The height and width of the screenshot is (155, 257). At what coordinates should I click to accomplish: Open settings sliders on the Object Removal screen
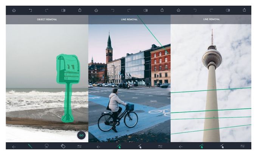pyautogui.click(x=79, y=146)
